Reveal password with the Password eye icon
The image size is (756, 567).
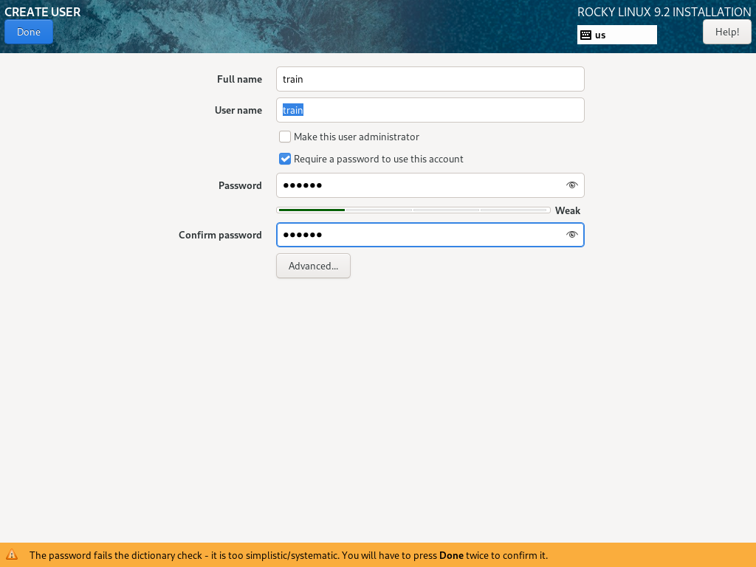(572, 185)
